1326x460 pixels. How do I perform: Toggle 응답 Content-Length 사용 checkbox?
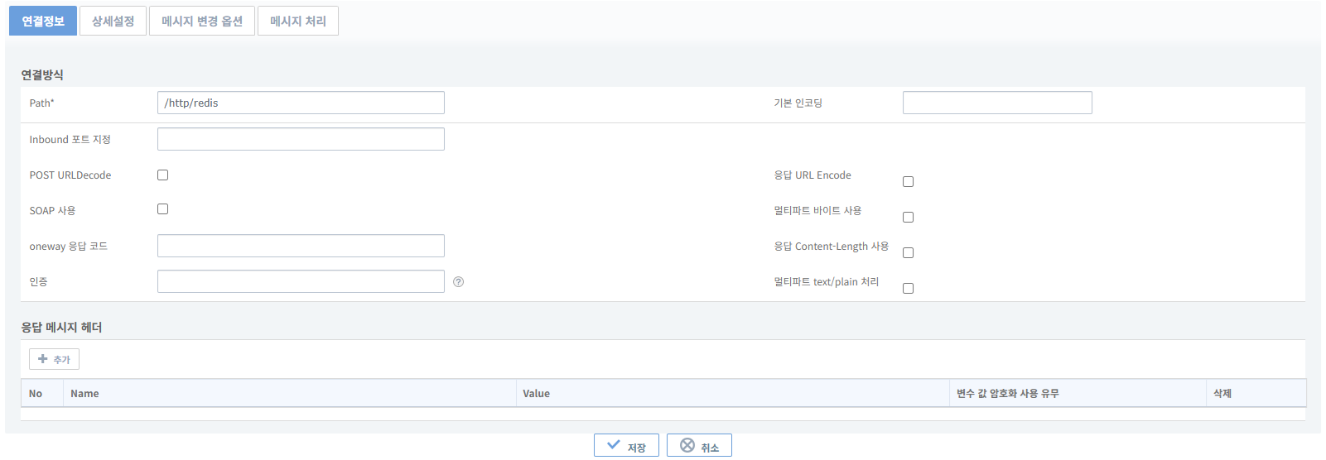(908, 253)
